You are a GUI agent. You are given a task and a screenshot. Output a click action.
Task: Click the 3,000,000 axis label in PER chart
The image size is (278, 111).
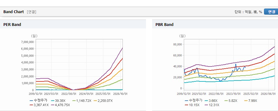[x=27, y=69]
